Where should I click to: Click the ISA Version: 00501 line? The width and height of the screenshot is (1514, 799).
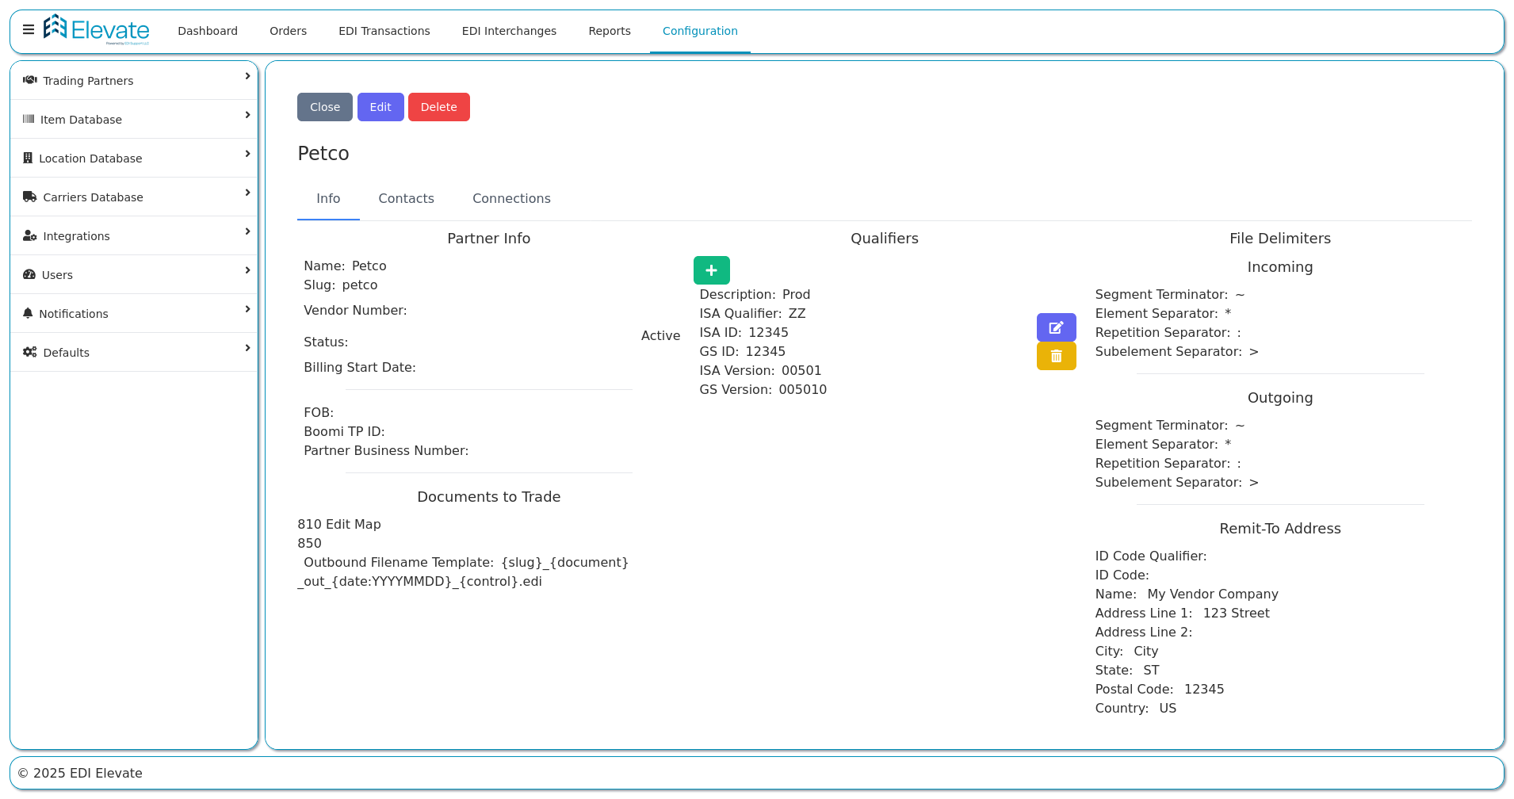click(x=760, y=370)
